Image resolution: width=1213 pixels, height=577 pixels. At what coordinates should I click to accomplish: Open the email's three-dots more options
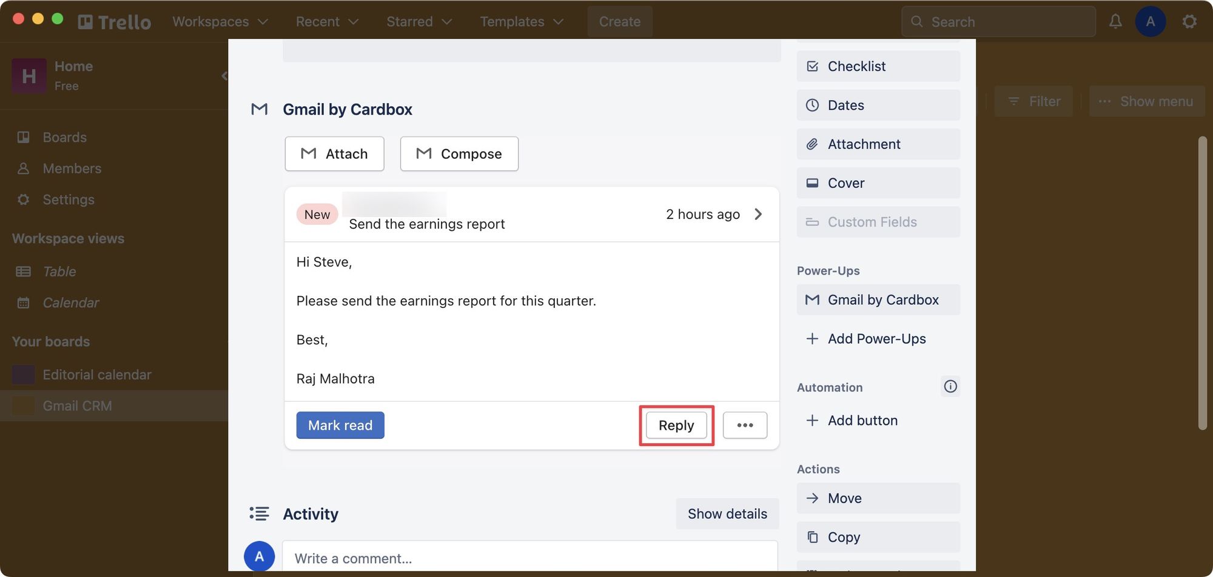(745, 425)
